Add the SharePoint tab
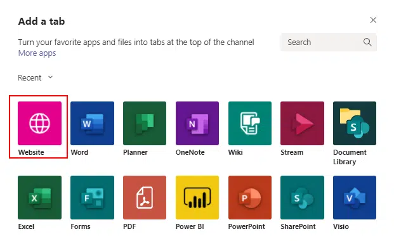This screenshot has height=241, width=394. 302,197
